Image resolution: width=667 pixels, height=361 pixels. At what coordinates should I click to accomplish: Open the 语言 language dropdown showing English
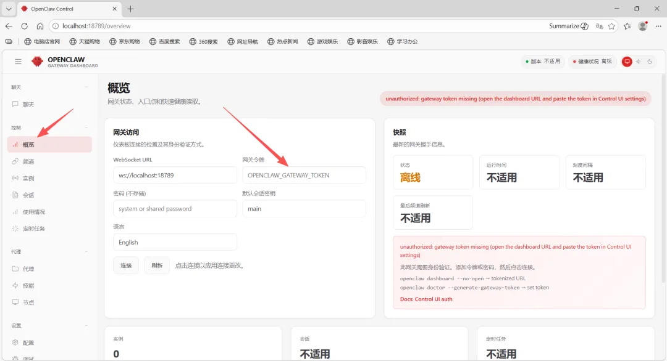pyautogui.click(x=175, y=242)
